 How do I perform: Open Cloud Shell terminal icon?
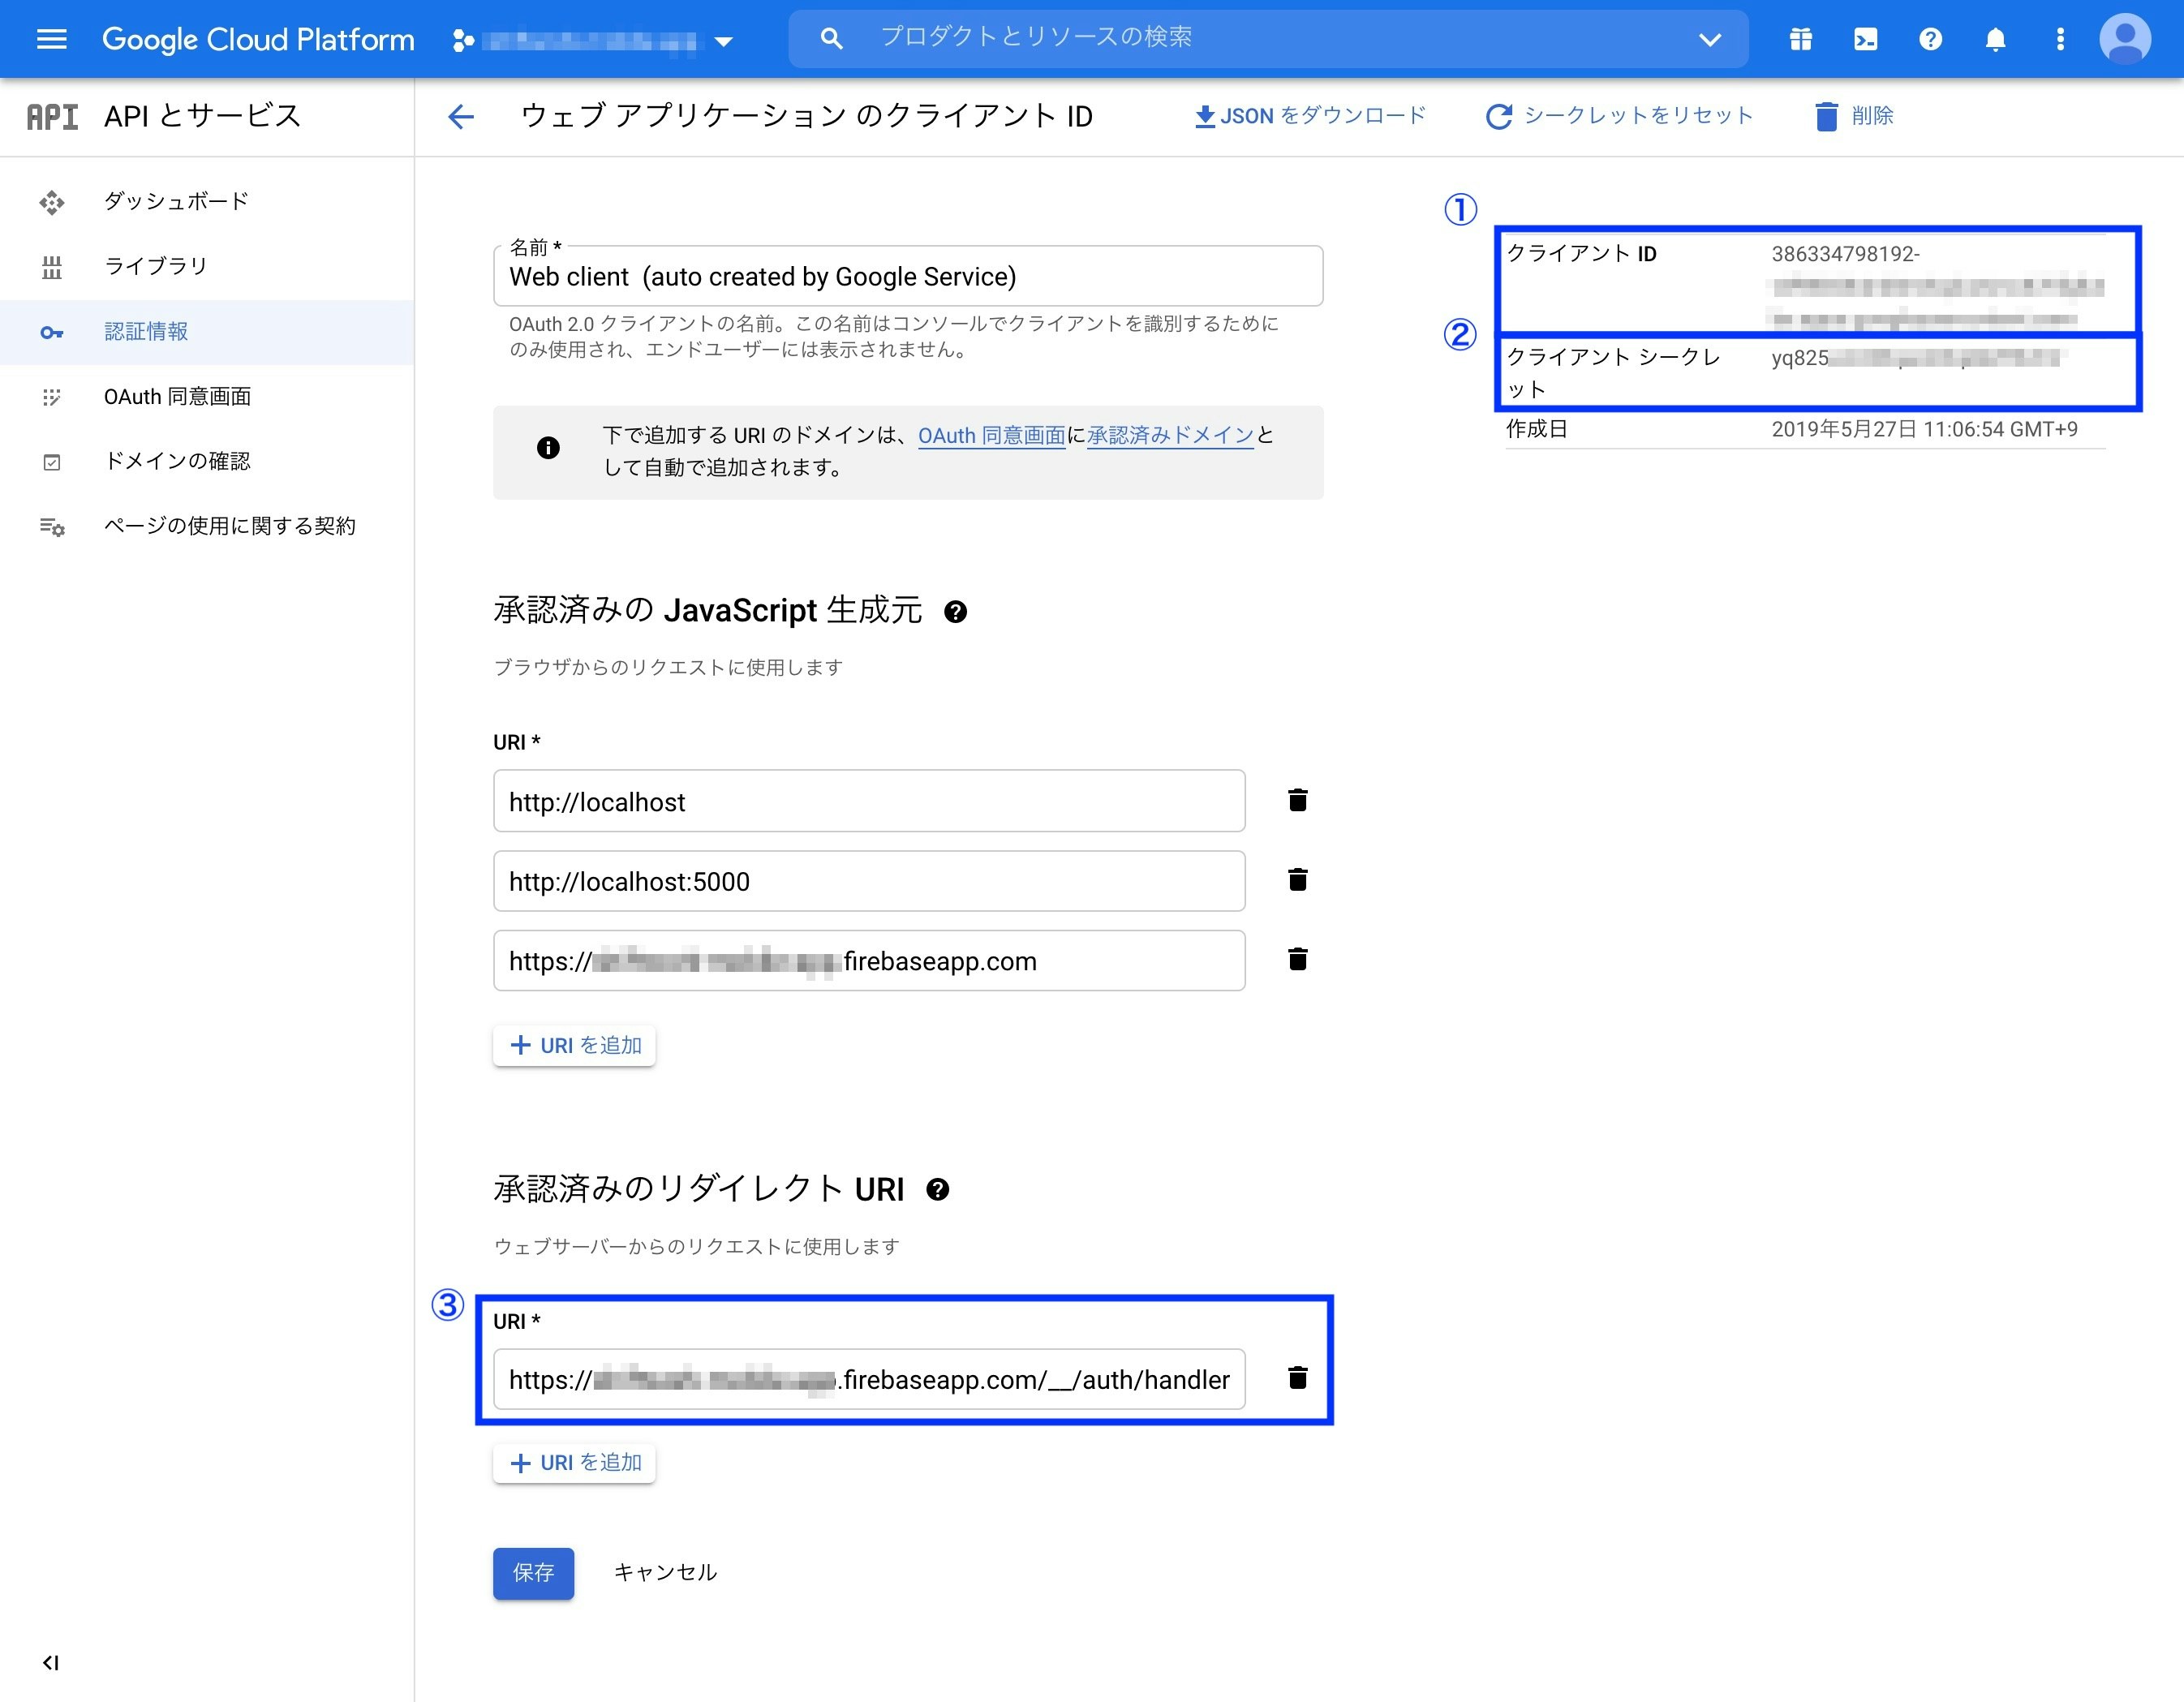(x=1865, y=39)
